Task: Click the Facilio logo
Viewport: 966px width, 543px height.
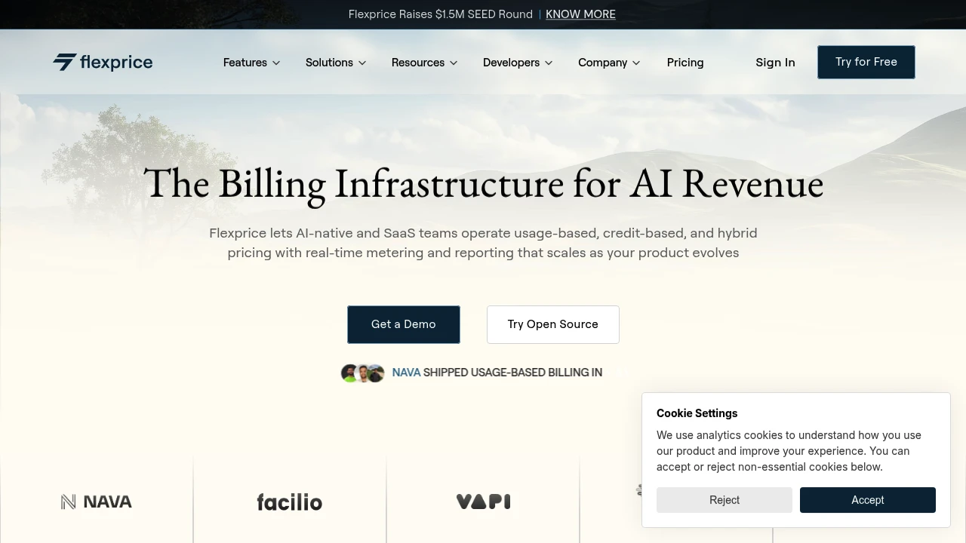Action: pos(290,502)
